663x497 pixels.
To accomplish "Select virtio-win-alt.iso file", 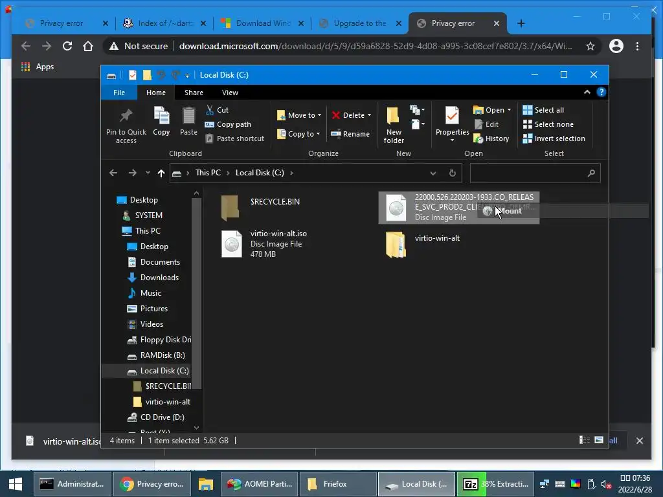I will point(265,244).
